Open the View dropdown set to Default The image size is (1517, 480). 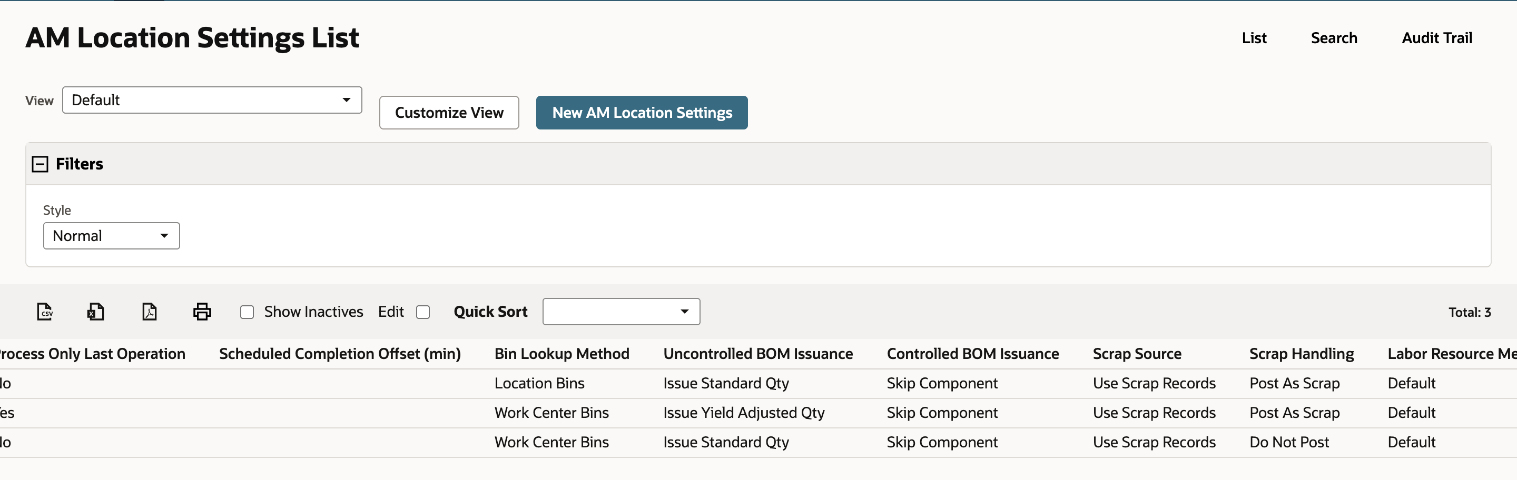pos(212,100)
